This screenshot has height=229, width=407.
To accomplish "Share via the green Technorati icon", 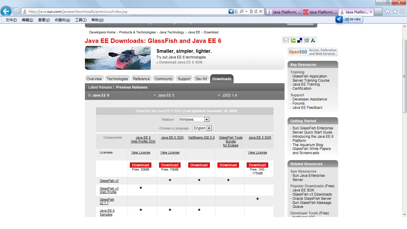I will pyautogui.click(x=293, y=40).
